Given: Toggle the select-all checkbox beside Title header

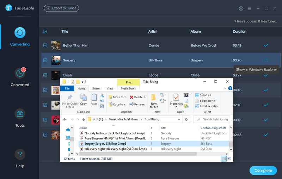Looking at the screenshot, I should click(x=45, y=32).
